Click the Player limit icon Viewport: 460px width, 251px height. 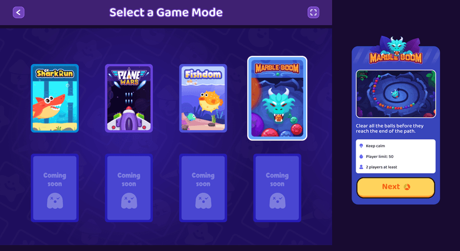pos(361,156)
